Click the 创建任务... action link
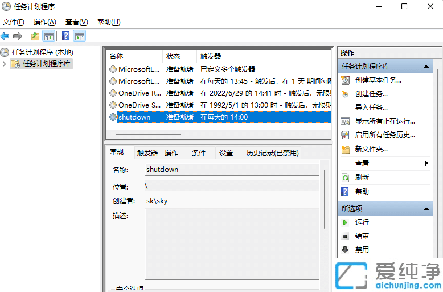 pos(371,94)
